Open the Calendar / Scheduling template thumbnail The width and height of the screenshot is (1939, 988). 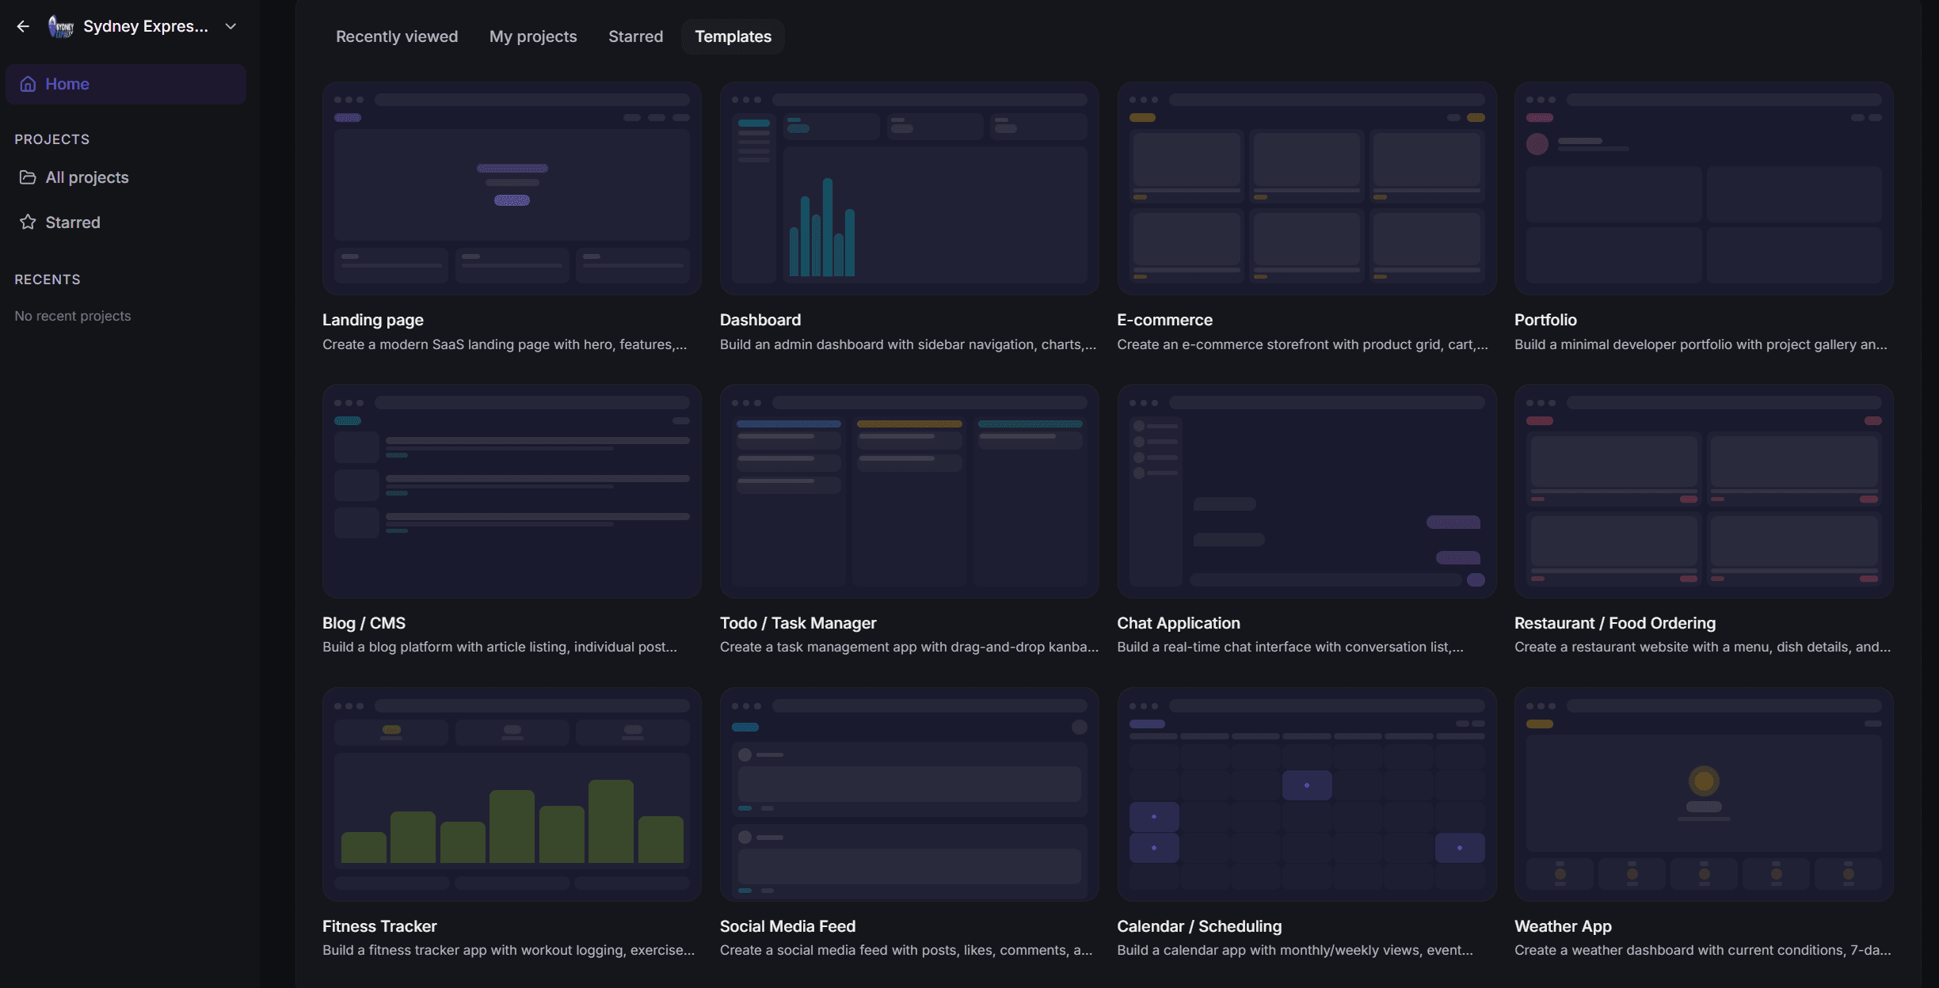click(1306, 794)
